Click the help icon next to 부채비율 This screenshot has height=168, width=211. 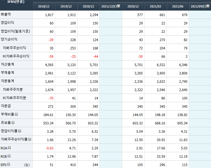point(16,114)
